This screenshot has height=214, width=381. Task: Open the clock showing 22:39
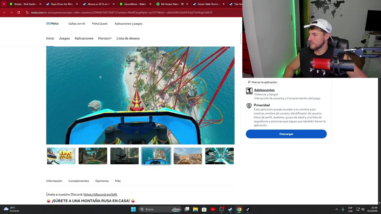pyautogui.click(x=372, y=209)
